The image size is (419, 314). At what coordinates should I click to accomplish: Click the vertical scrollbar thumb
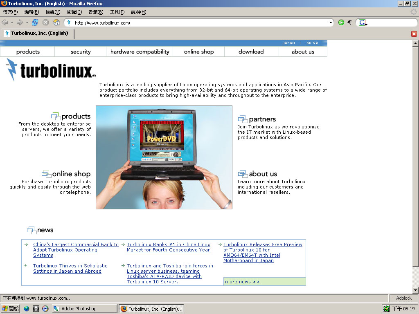point(416,157)
